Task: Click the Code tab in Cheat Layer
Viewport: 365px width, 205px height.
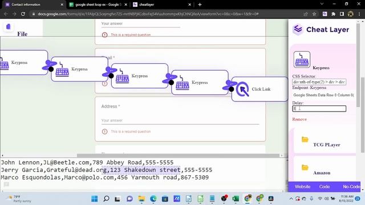Action: (x=325, y=187)
